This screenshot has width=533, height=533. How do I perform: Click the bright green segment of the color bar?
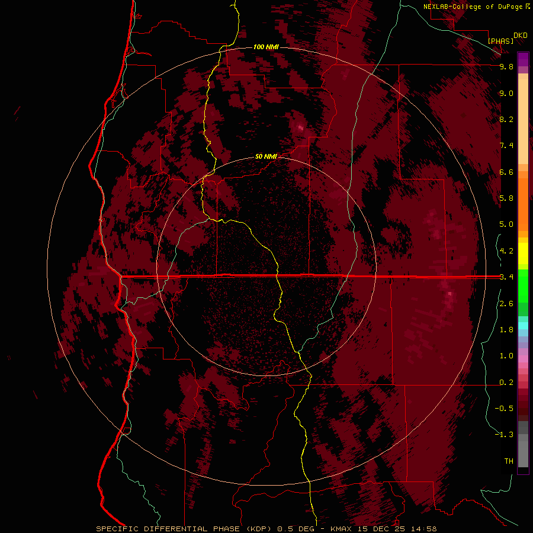[x=523, y=285]
